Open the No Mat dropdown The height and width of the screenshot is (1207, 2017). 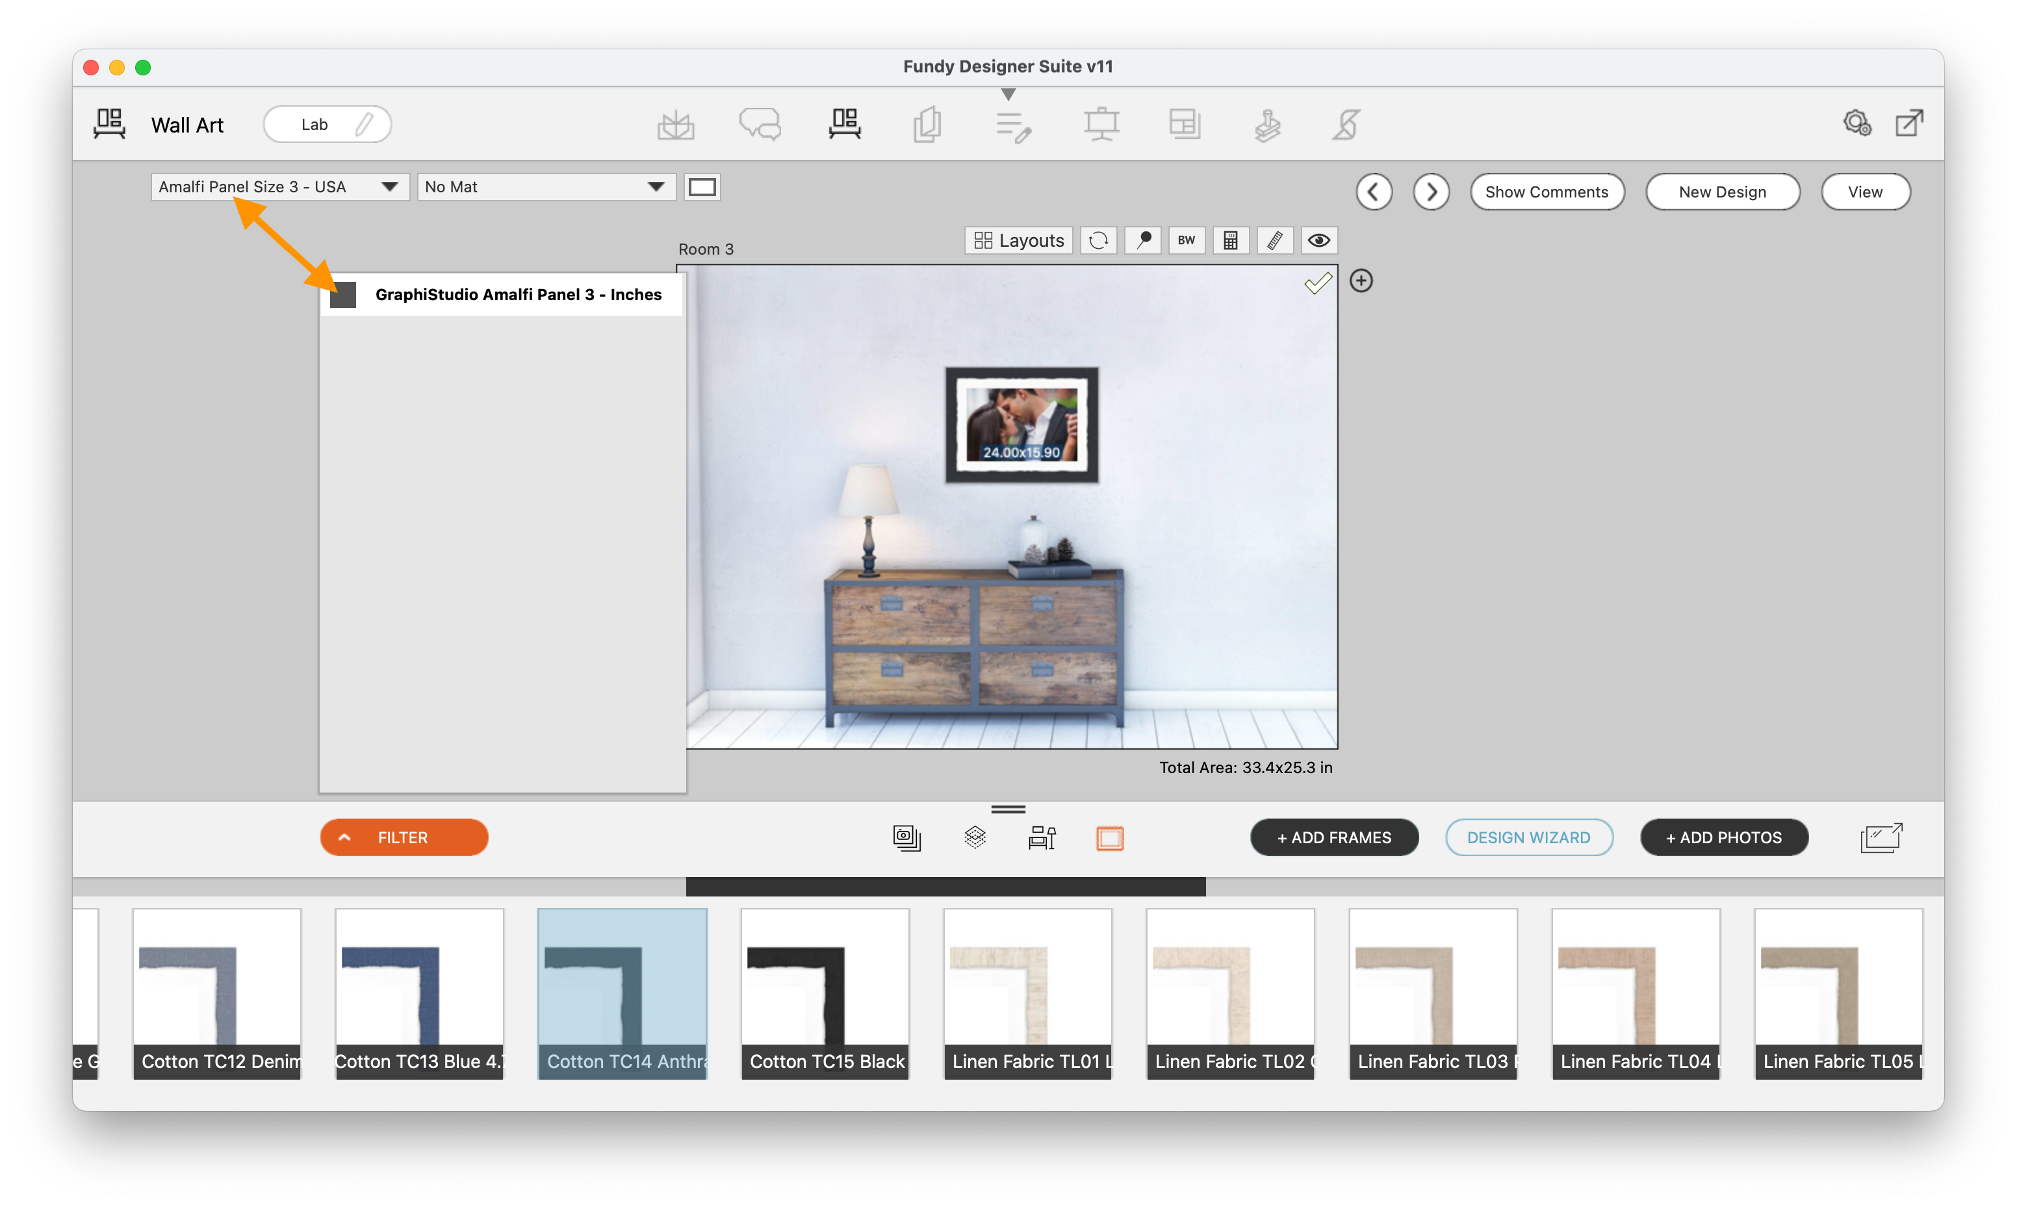(x=546, y=187)
